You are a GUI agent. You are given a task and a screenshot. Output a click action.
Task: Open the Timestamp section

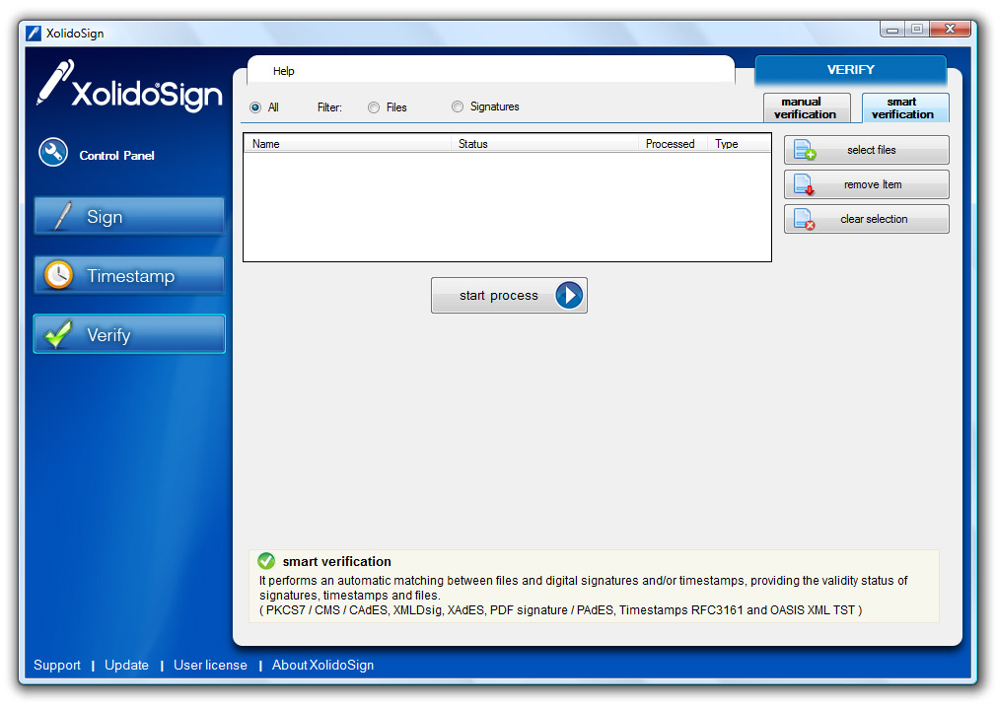(x=129, y=275)
